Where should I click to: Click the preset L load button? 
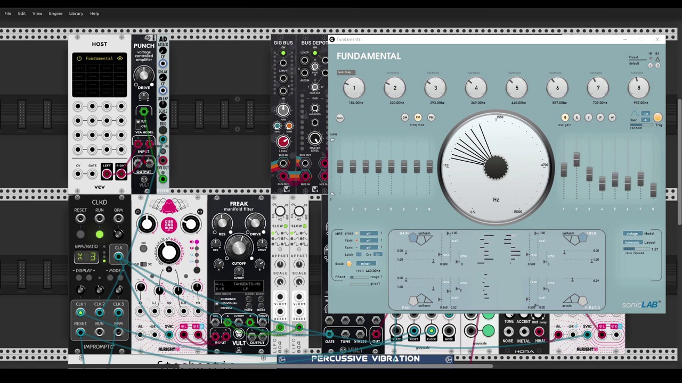651,65
